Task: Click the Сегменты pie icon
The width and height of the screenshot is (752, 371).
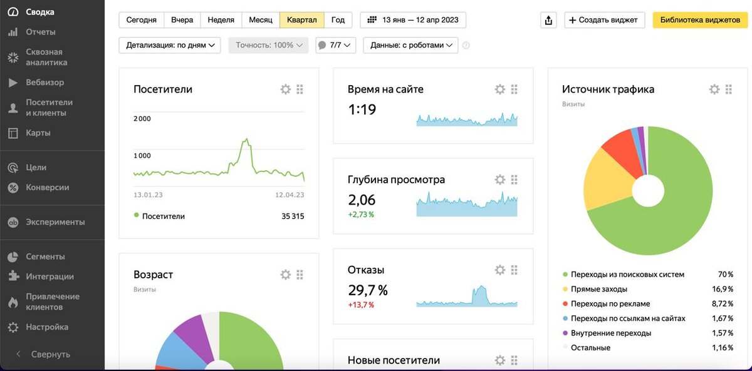Action: (x=13, y=257)
